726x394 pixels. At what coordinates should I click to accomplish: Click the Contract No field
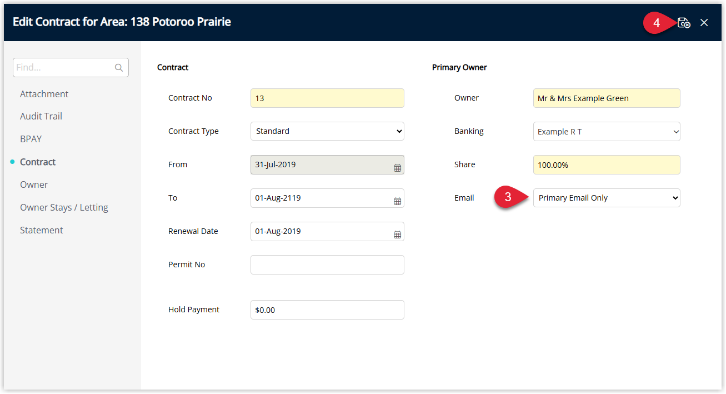[x=327, y=98]
